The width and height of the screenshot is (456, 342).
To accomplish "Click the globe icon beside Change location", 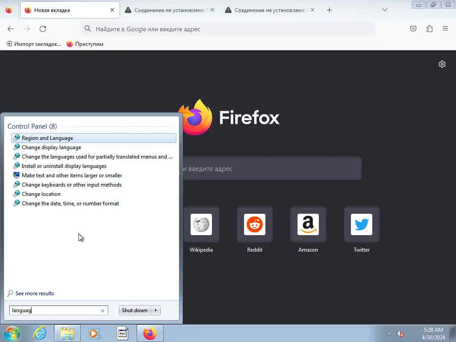I will point(16,194).
